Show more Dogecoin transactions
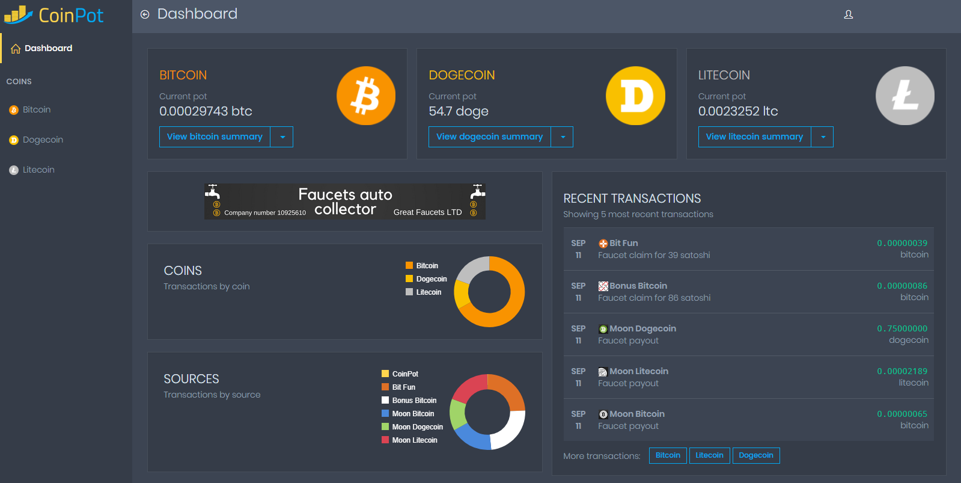This screenshot has height=483, width=961. (x=756, y=455)
